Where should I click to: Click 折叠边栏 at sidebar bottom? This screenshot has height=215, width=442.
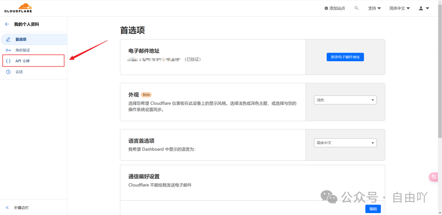click(x=21, y=208)
